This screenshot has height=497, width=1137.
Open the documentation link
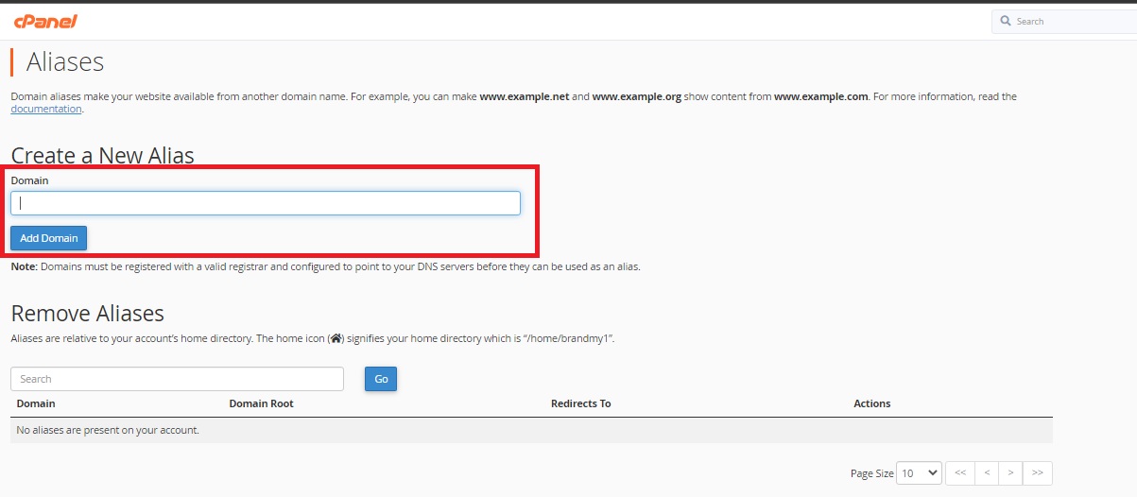pyautogui.click(x=46, y=109)
